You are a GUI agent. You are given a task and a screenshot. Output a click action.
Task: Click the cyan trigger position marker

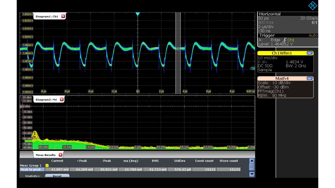[x=138, y=14]
